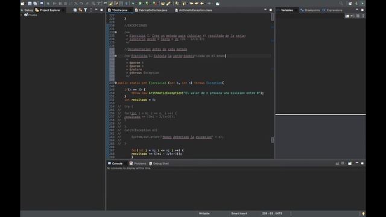Collapse the fold marker at Ejercicio1 method declaration
The height and width of the screenshot is (217, 386).
116,83
